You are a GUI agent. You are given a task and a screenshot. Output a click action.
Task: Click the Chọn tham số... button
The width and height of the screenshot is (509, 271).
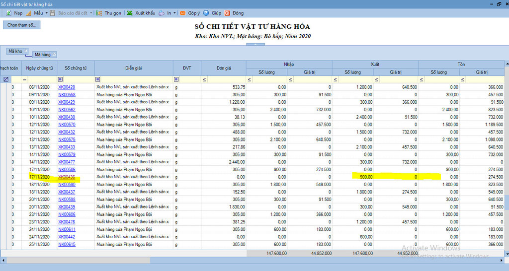(22, 25)
